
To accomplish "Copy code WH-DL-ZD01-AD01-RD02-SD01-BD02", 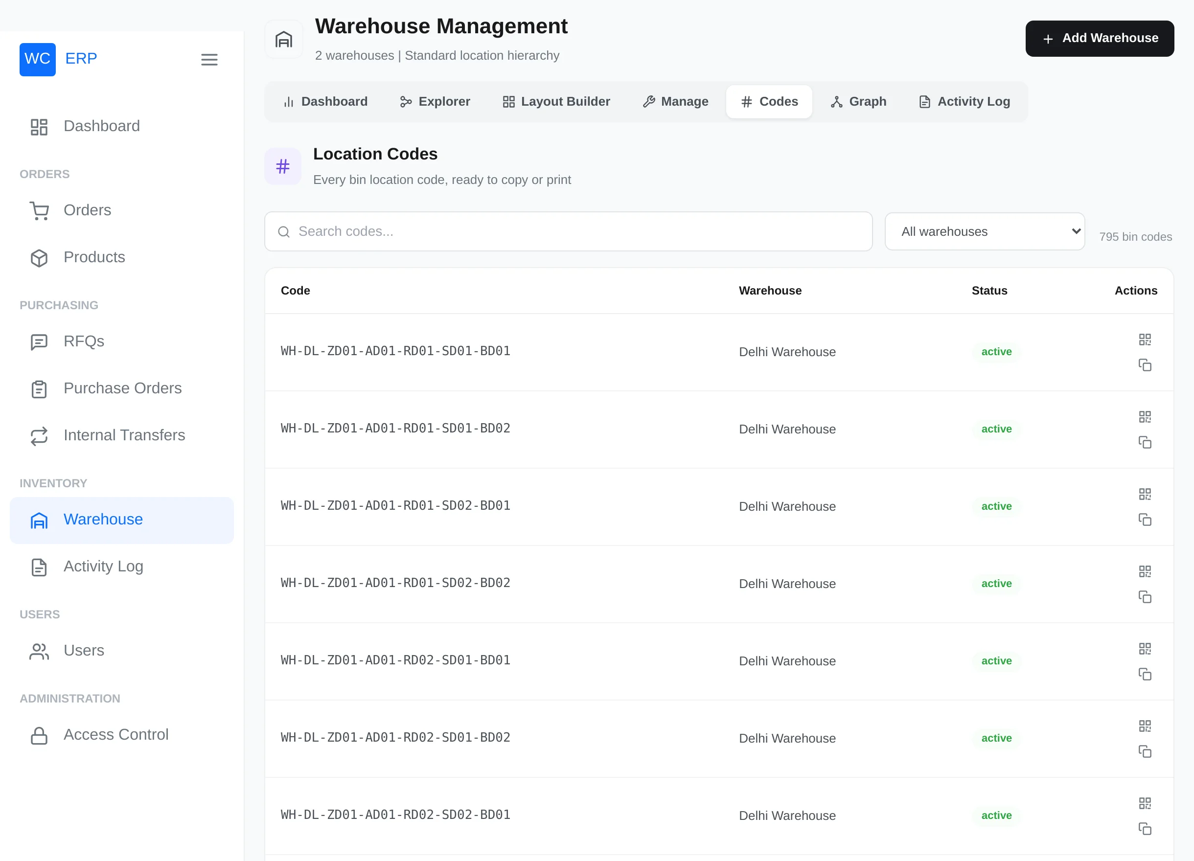I will (1145, 752).
